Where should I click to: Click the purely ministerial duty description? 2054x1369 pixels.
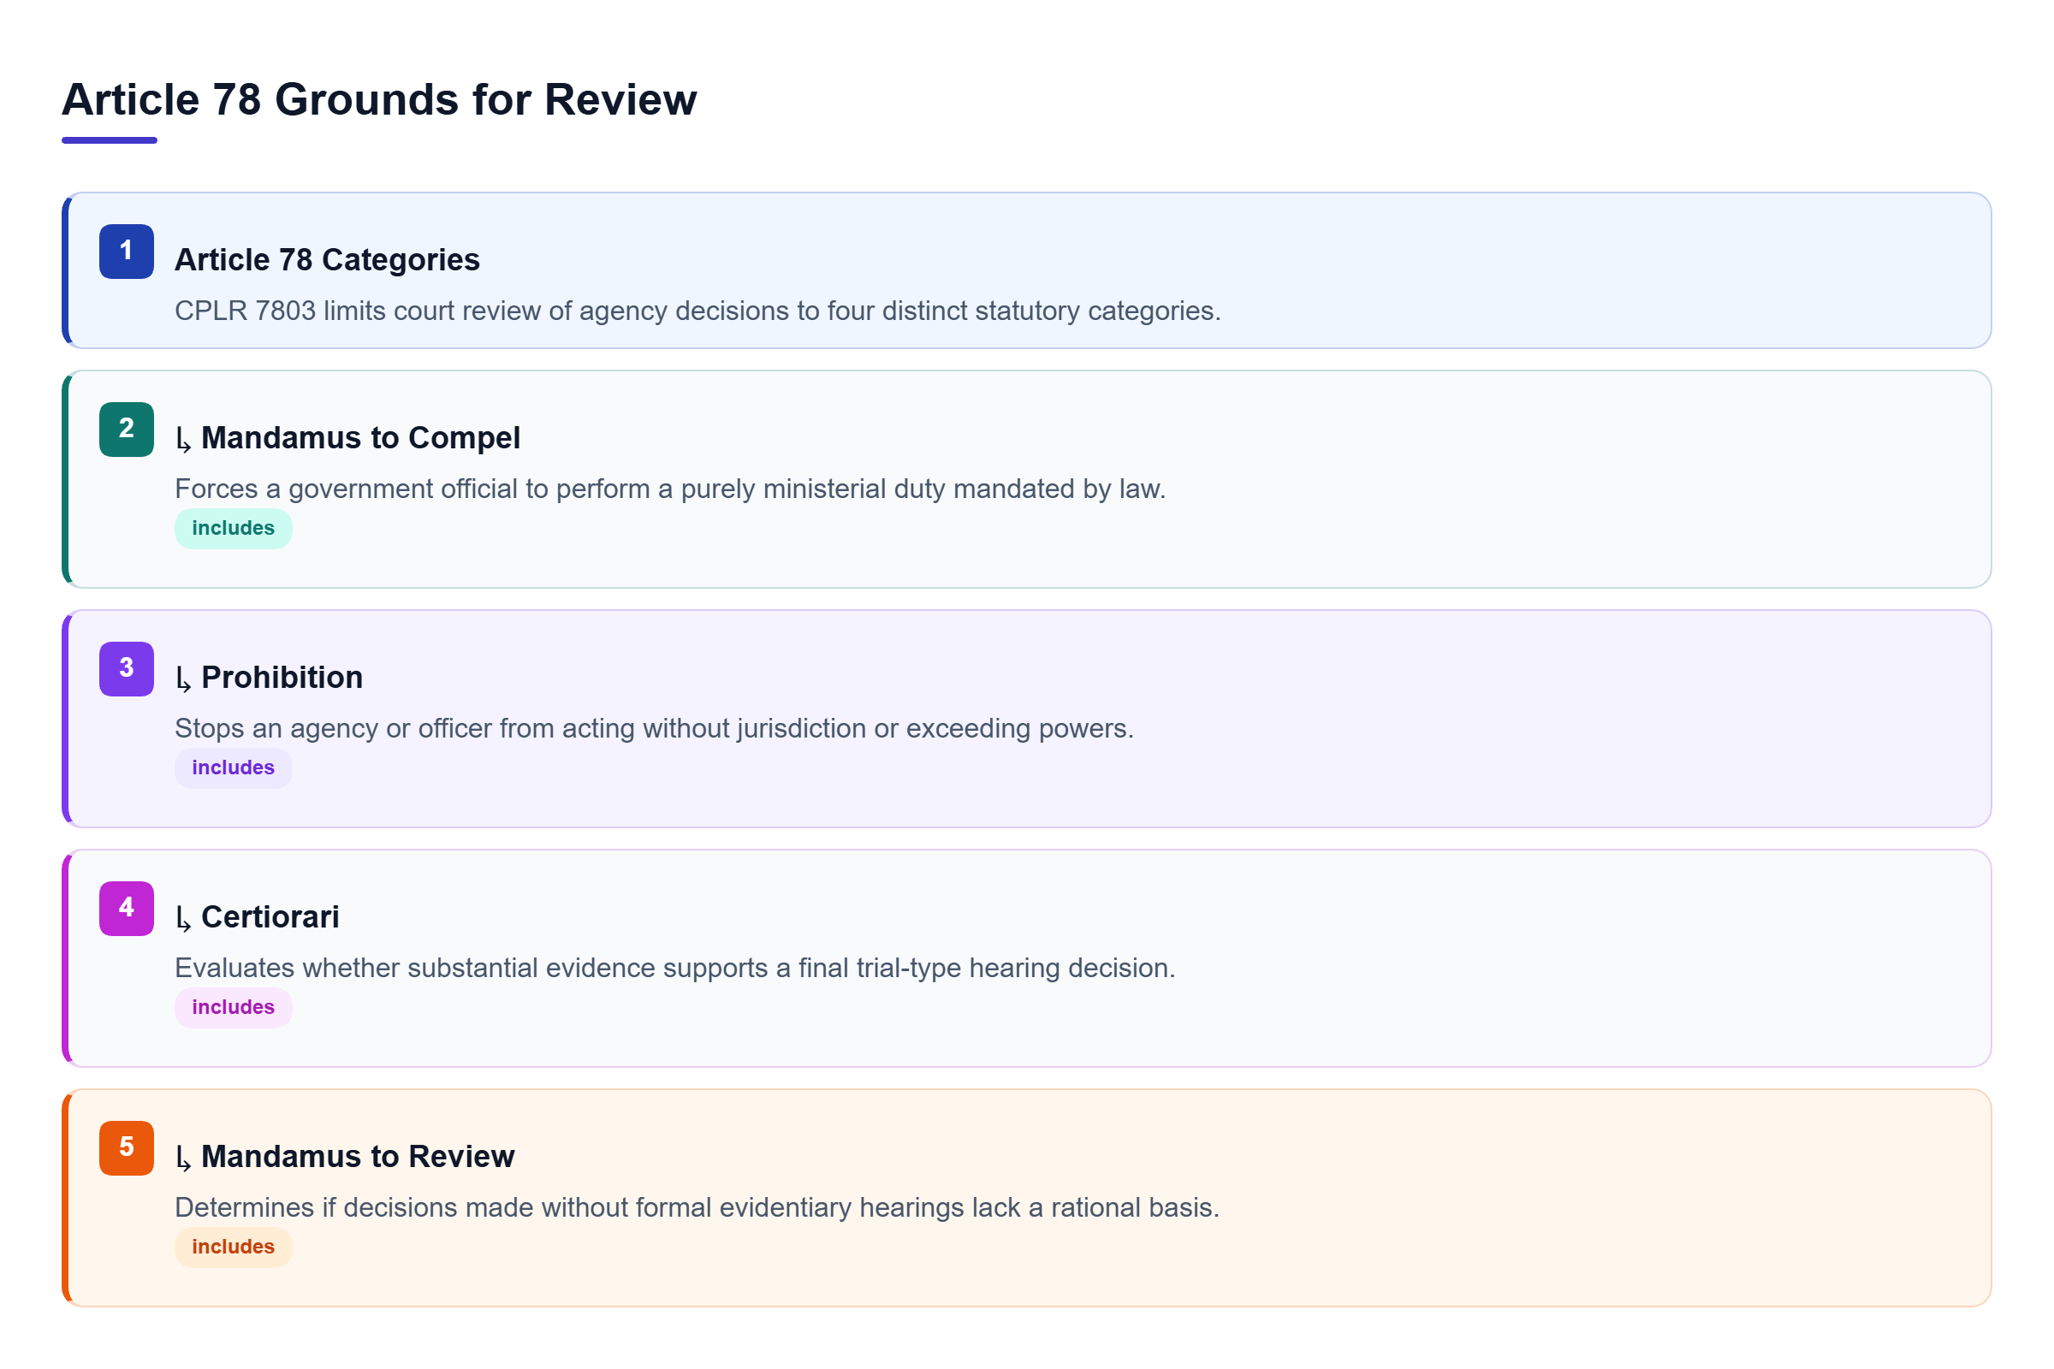[x=671, y=489]
